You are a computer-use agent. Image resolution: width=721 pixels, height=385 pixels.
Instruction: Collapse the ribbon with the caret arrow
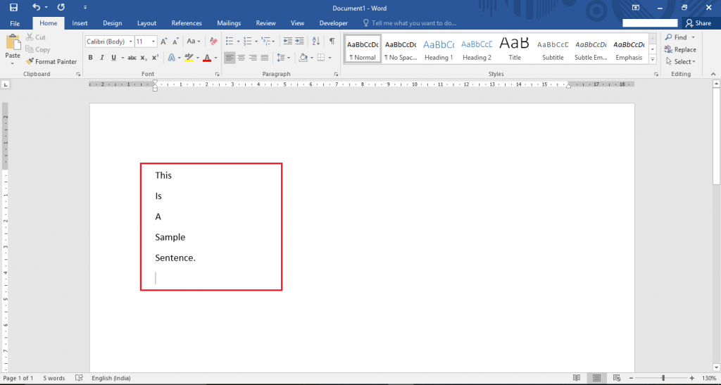tap(713, 74)
